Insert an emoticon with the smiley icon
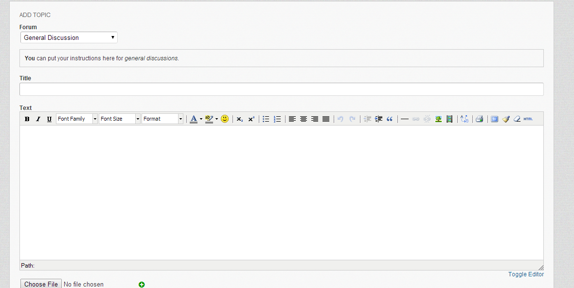Image resolution: width=574 pixels, height=288 pixels. [x=225, y=119]
